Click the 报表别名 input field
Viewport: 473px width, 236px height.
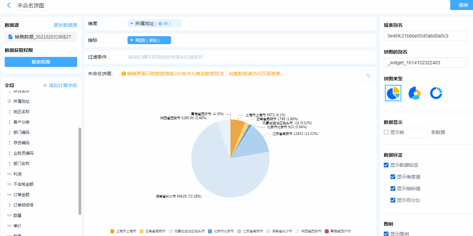[x=425, y=36]
